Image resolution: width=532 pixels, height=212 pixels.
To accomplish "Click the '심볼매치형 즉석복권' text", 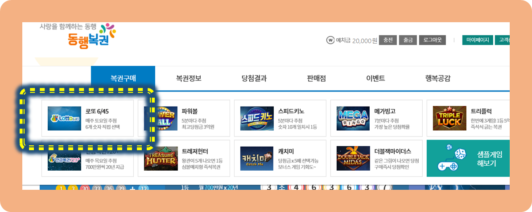I will pyautogui.click(x=201, y=167).
